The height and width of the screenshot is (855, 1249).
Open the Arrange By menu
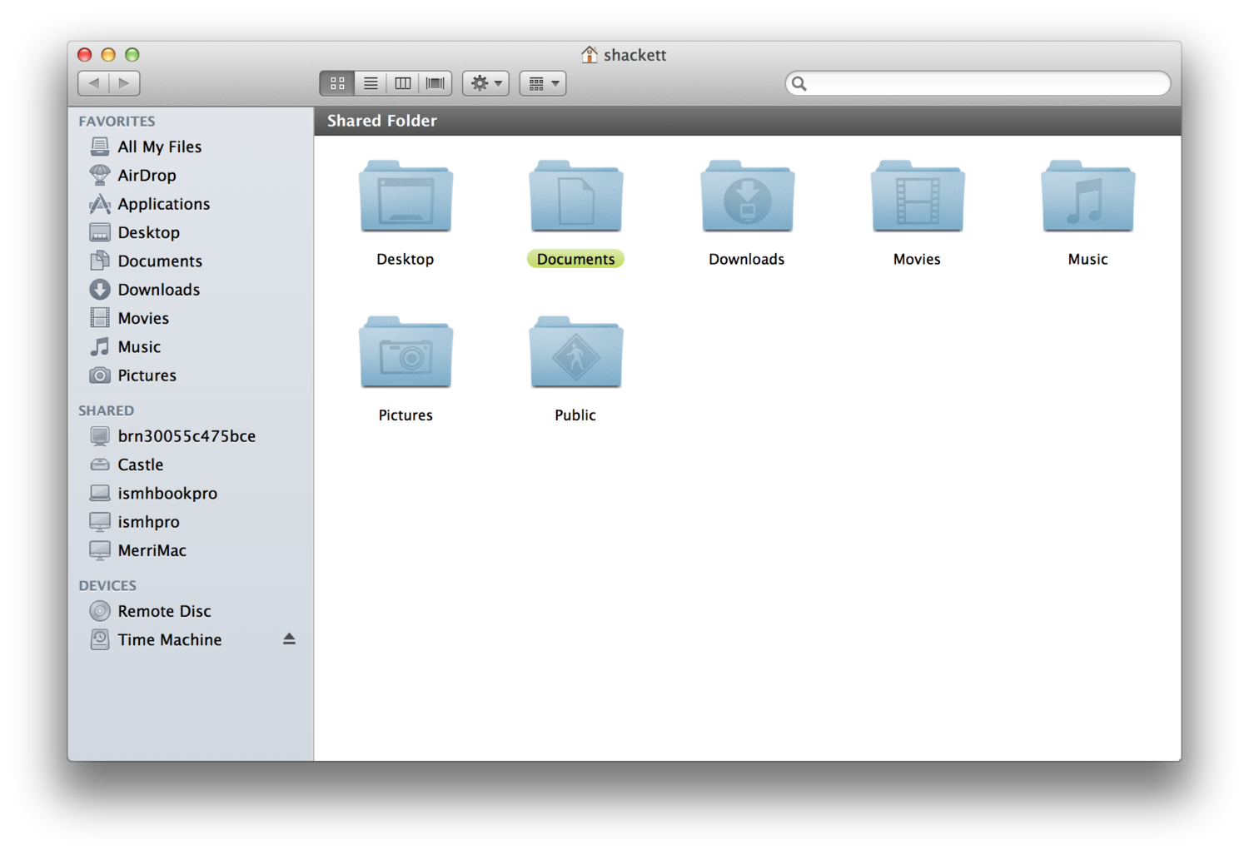[x=542, y=83]
